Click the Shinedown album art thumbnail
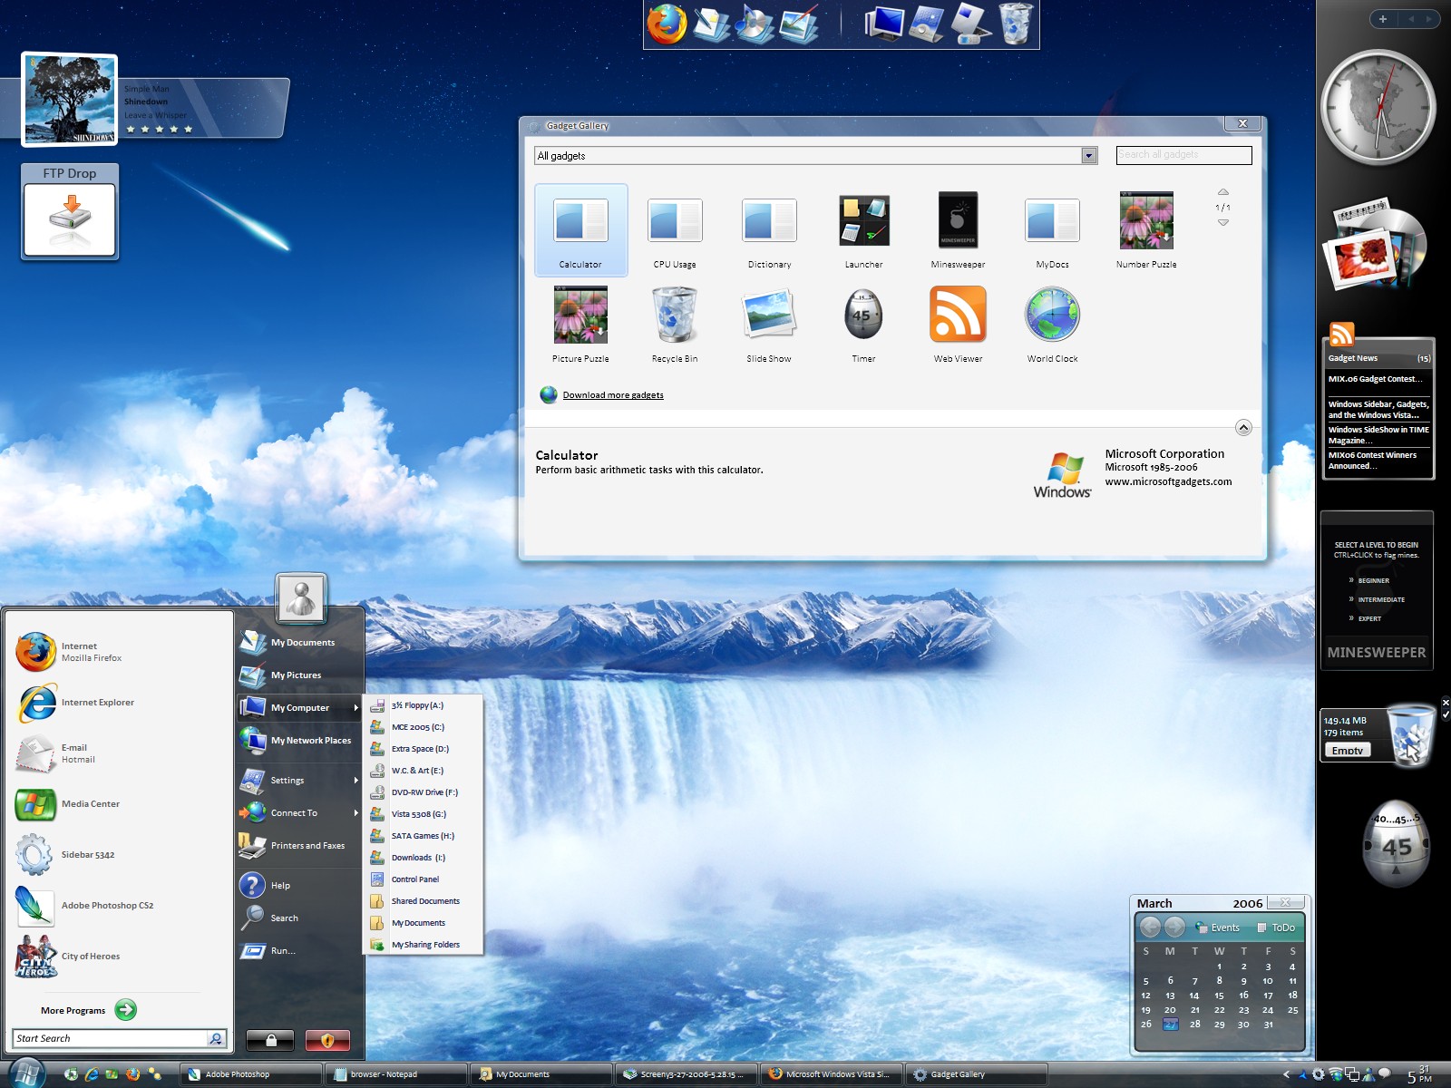This screenshot has height=1088, width=1451. point(70,100)
